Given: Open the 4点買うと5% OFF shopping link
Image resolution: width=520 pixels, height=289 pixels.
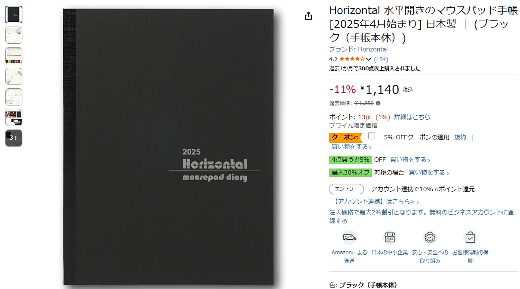Looking at the screenshot, I should click(x=410, y=160).
